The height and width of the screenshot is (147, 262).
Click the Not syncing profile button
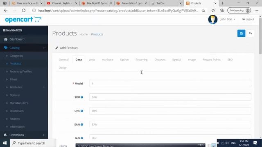(x=239, y=10)
